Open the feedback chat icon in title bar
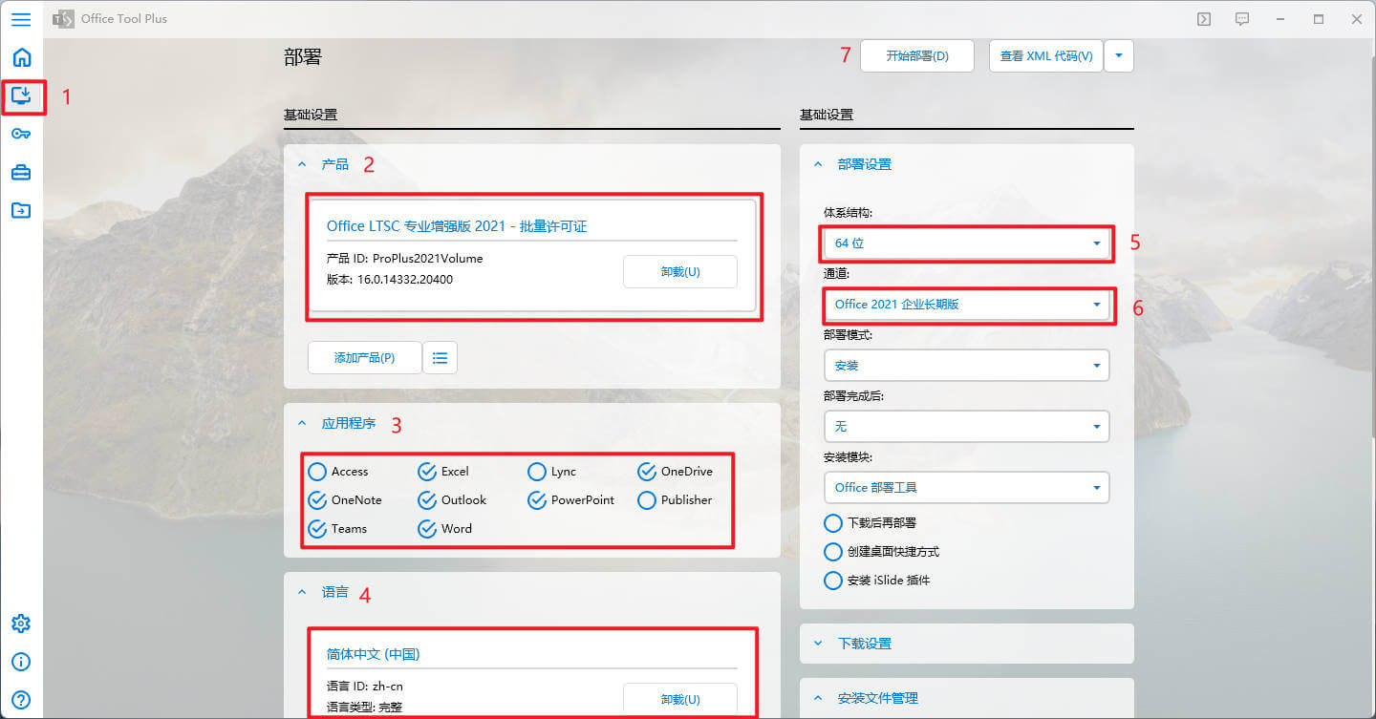The width and height of the screenshot is (1376, 719). pos(1242,19)
